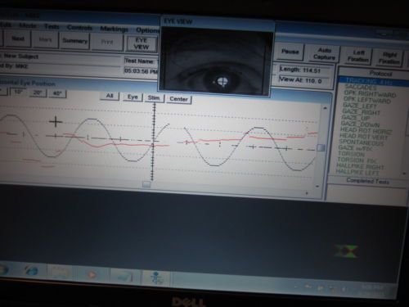Open Internet Explorer from the taskbar

pyautogui.click(x=31, y=271)
